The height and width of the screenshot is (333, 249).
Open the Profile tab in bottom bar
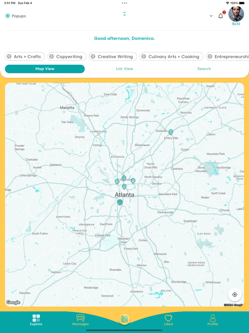213,320
